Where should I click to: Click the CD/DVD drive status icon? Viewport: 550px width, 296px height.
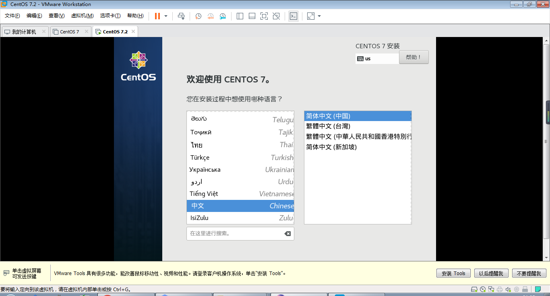(483, 289)
